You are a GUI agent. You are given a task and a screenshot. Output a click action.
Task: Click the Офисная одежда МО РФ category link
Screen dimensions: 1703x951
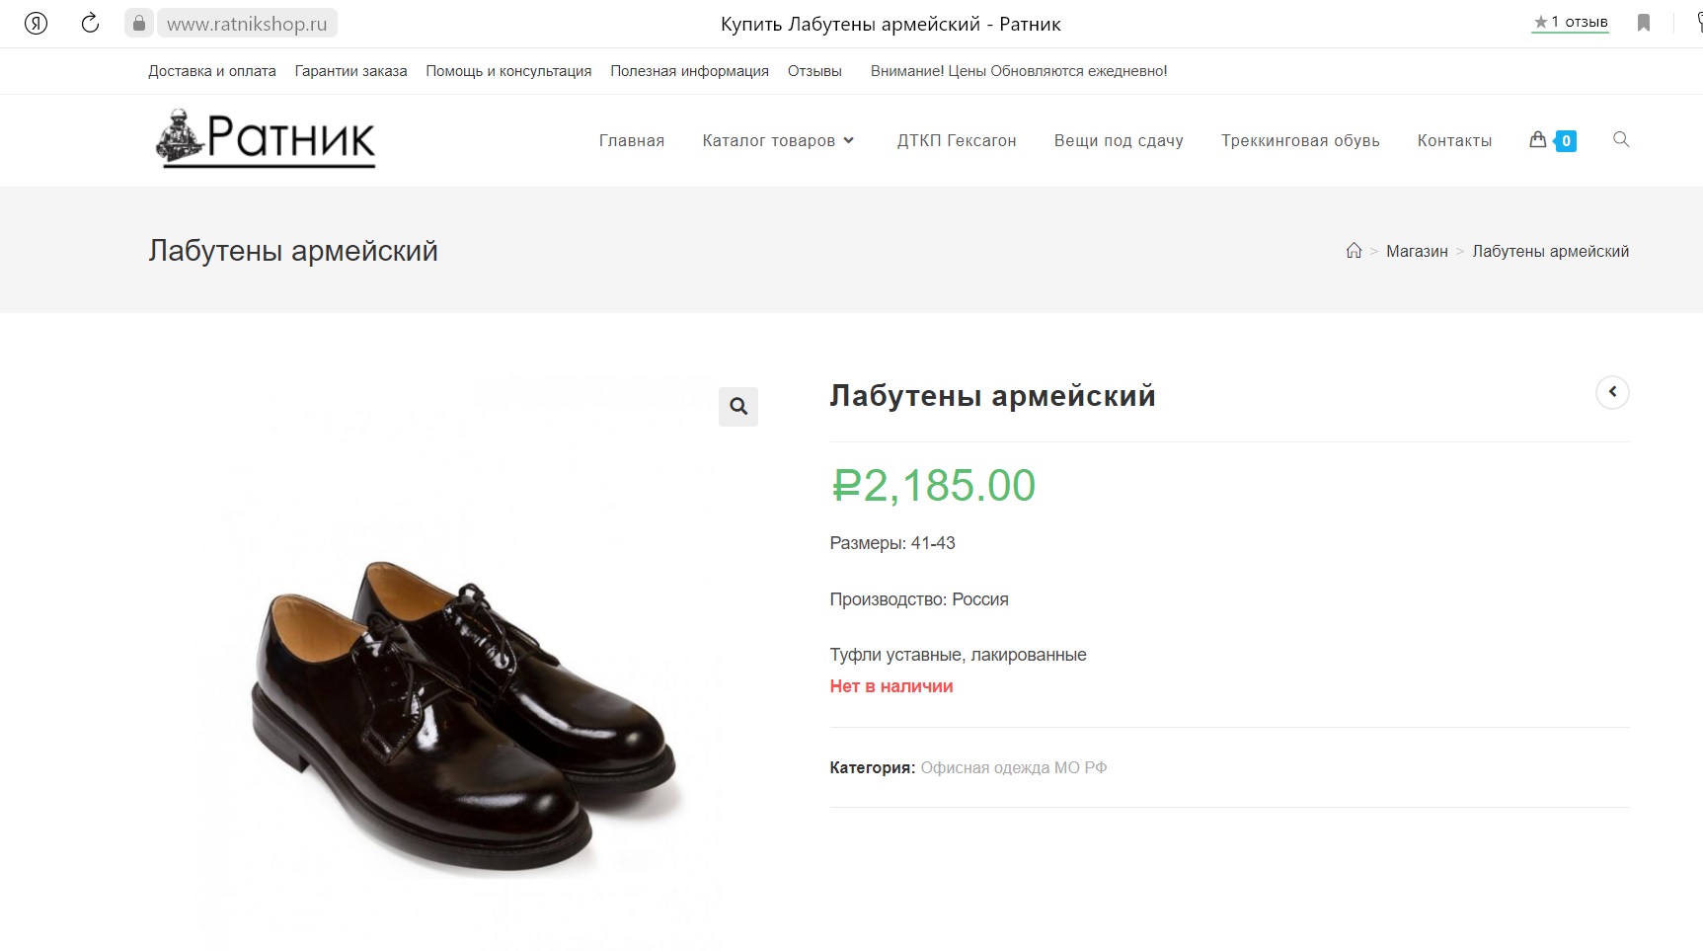[x=1014, y=767]
